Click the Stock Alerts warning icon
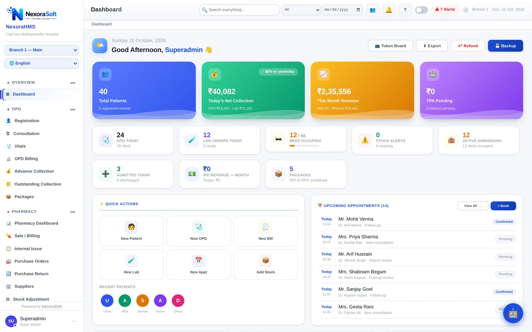This screenshot has height=332, width=532. point(365,140)
